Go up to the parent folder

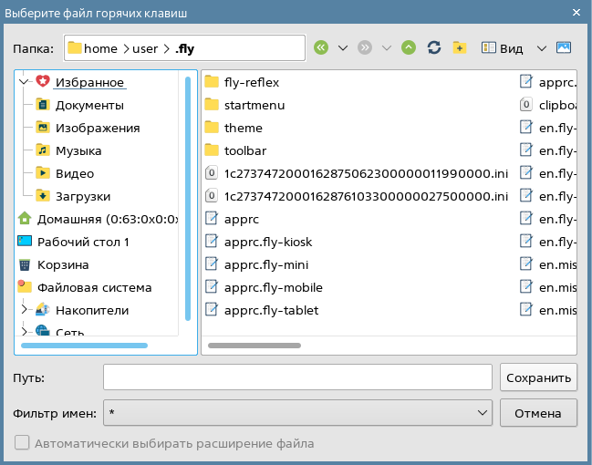(409, 48)
